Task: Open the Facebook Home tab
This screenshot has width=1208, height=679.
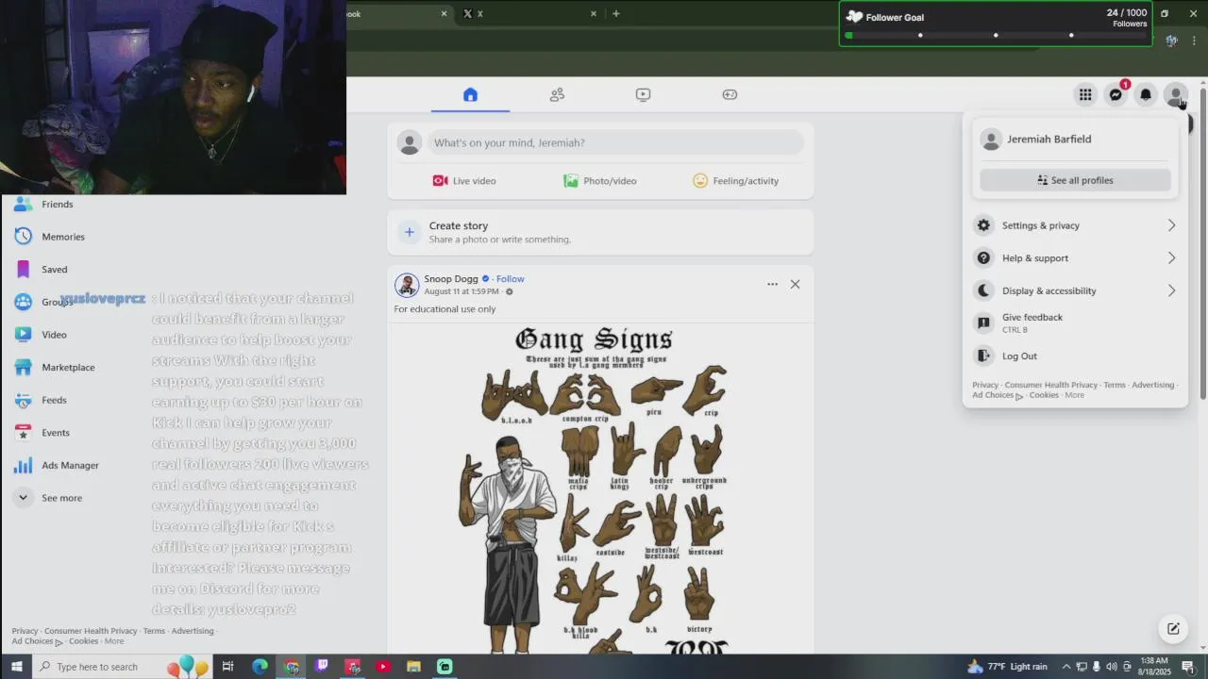Action: tap(470, 94)
